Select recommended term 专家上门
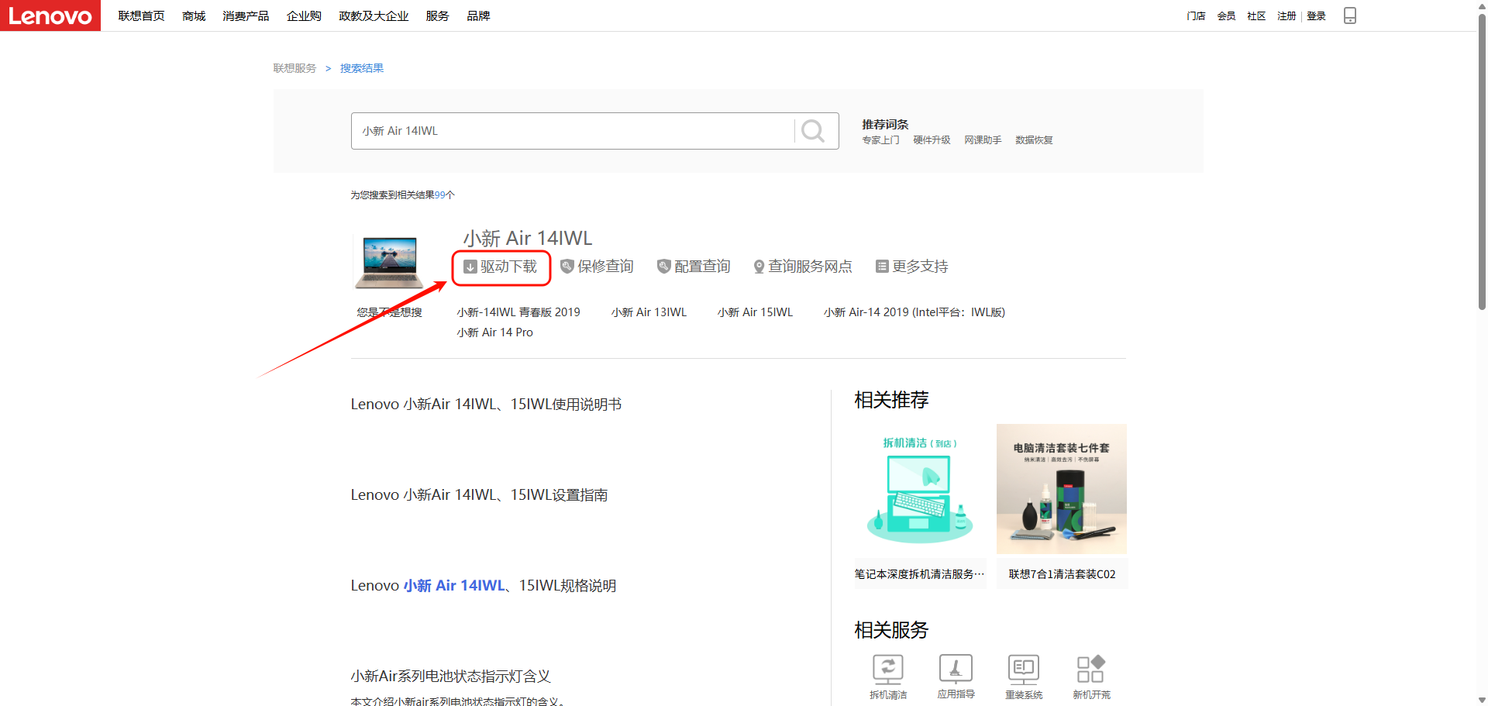The width and height of the screenshot is (1488, 706). coord(881,140)
